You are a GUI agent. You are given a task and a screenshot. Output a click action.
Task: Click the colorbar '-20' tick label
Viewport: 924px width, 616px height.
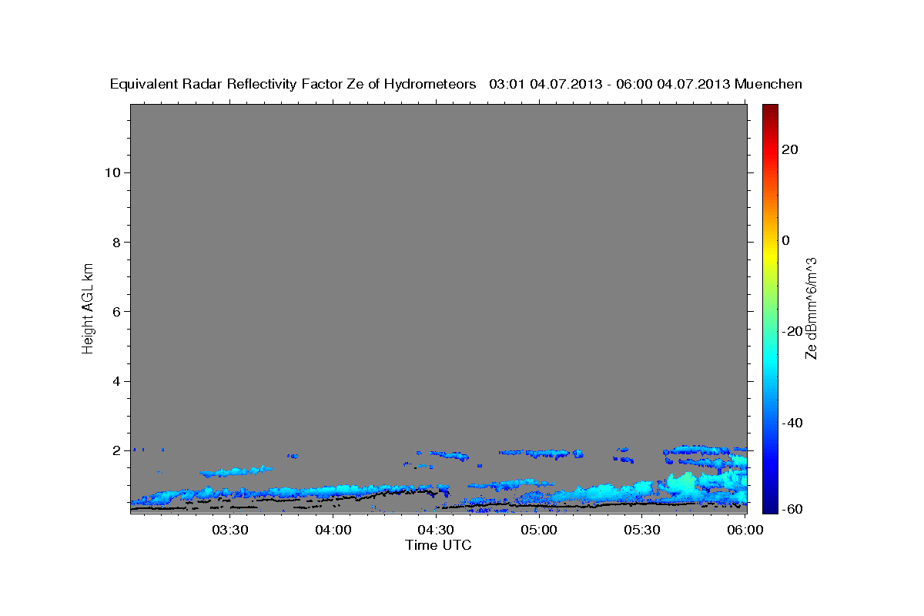pyautogui.click(x=792, y=331)
